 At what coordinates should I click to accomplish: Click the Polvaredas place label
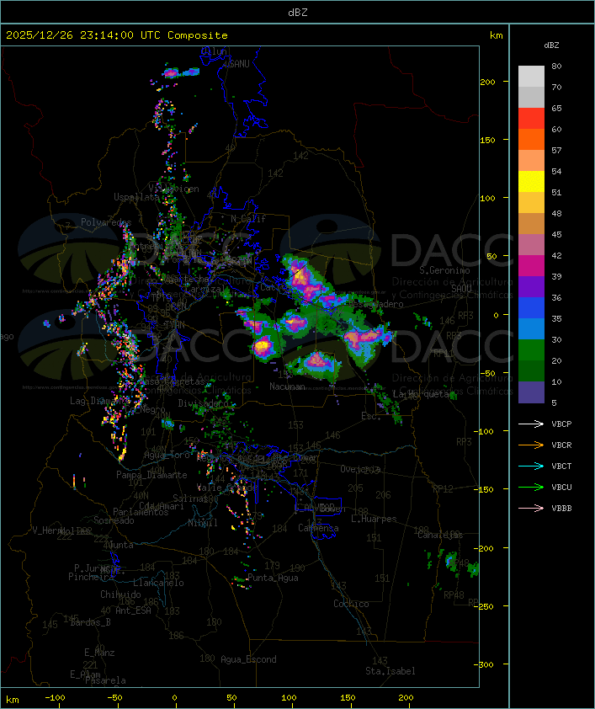pos(106,222)
